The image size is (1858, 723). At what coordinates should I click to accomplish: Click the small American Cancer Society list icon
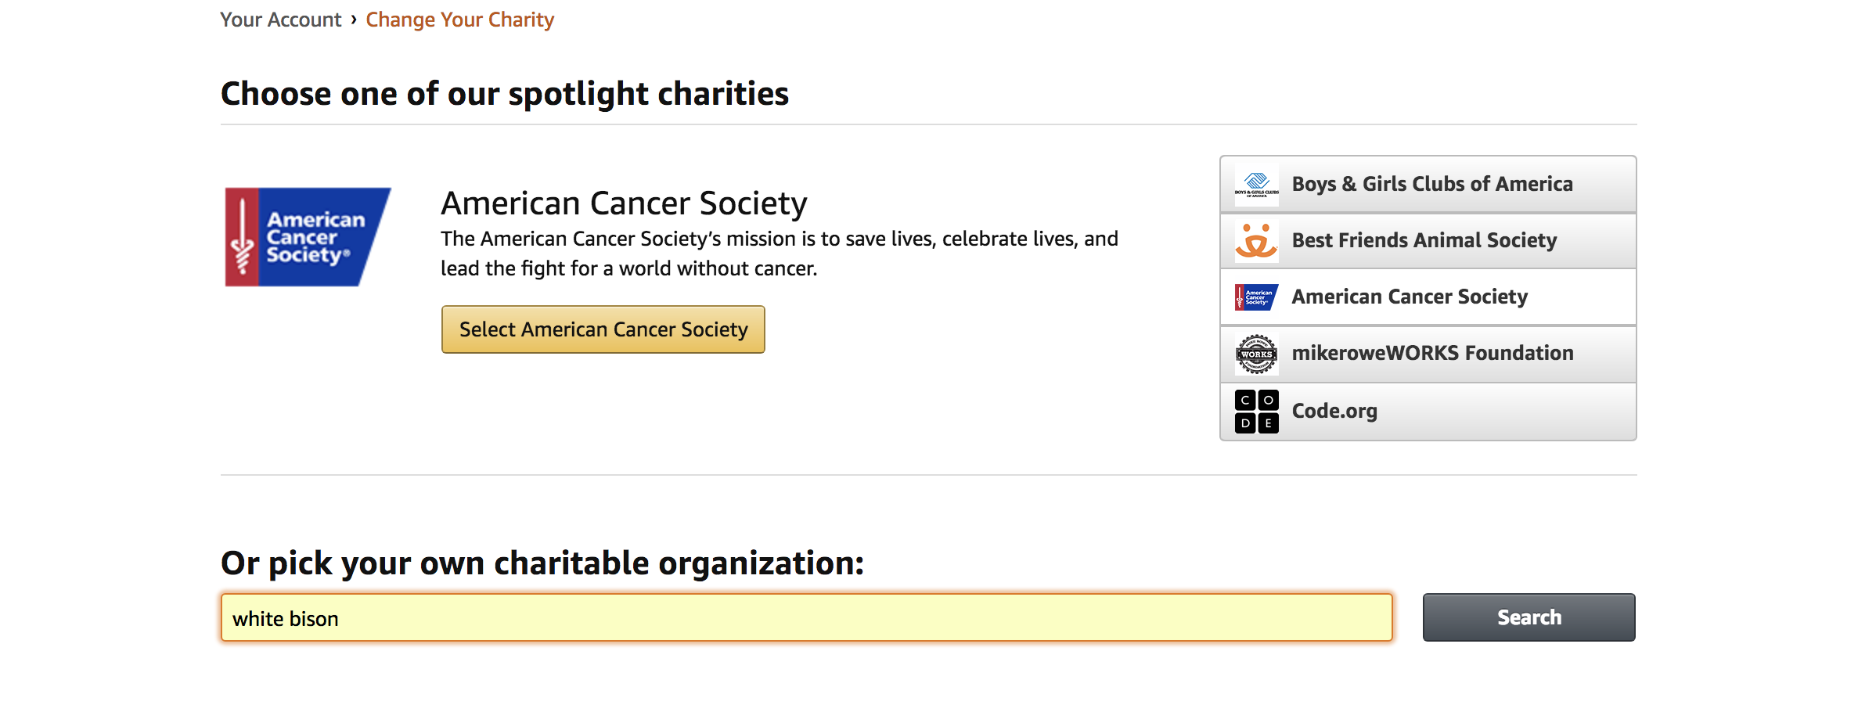tap(1256, 297)
